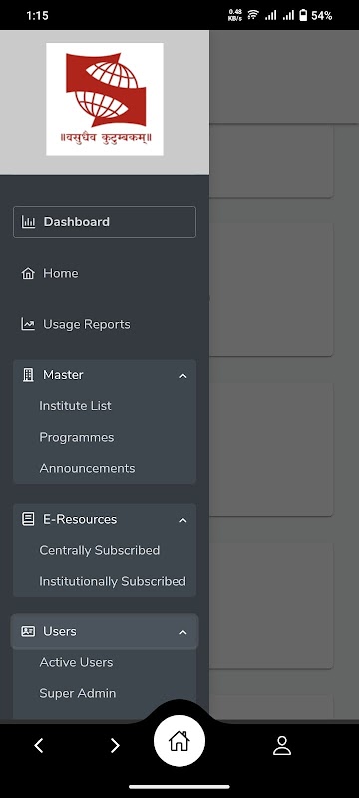The width and height of the screenshot is (359, 798).
Task: Go forward with the right arrow
Action: [x=115, y=745]
